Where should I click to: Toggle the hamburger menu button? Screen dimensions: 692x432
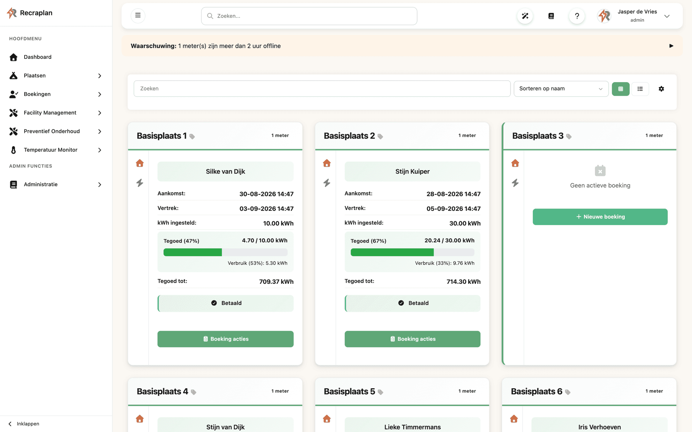(138, 16)
